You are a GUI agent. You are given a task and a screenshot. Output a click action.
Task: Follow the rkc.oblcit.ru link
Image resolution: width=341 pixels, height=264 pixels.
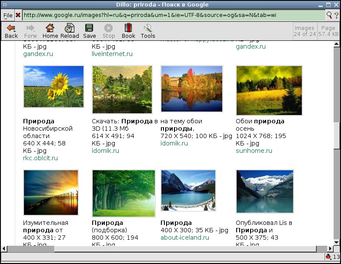click(40, 158)
